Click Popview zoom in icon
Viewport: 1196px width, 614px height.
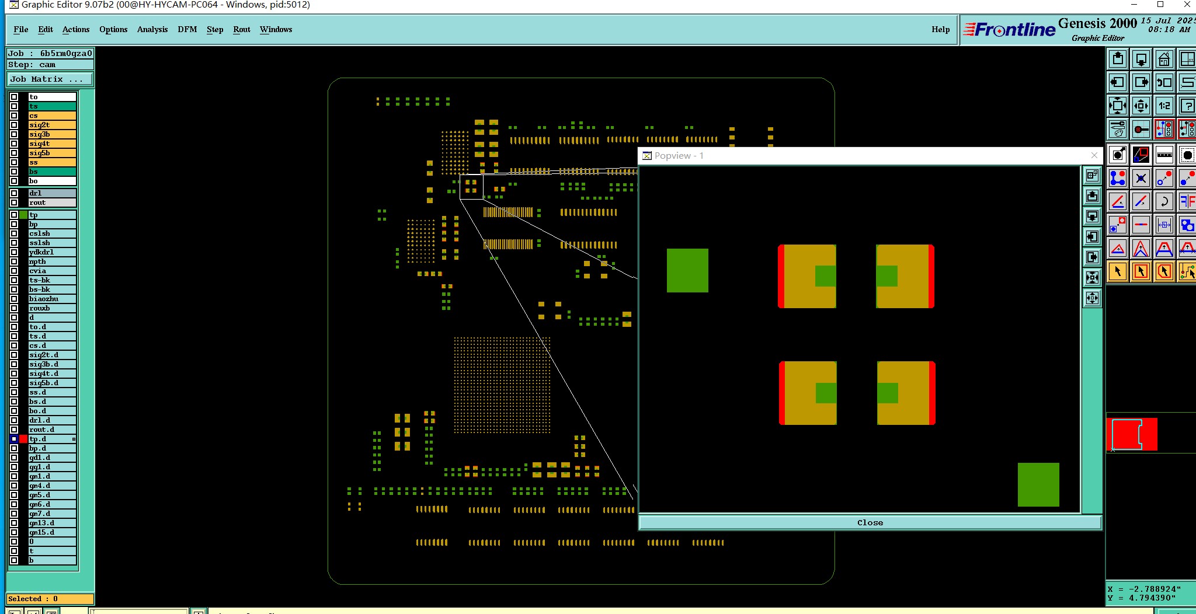click(1092, 278)
